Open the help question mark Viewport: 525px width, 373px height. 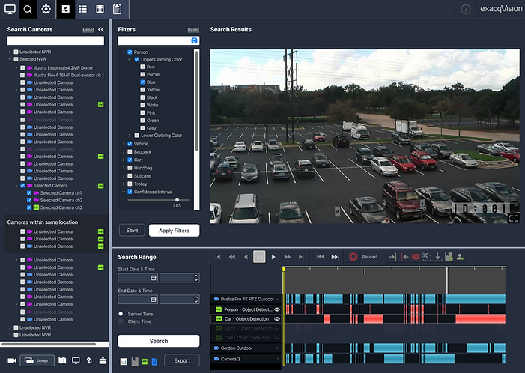point(466,10)
